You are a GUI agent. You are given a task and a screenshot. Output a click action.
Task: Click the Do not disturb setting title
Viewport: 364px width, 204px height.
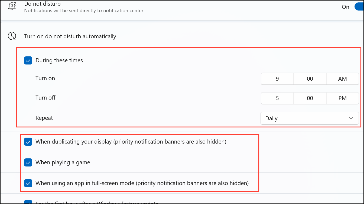42,4
